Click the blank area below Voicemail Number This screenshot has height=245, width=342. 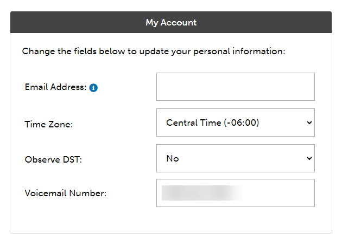point(171,220)
